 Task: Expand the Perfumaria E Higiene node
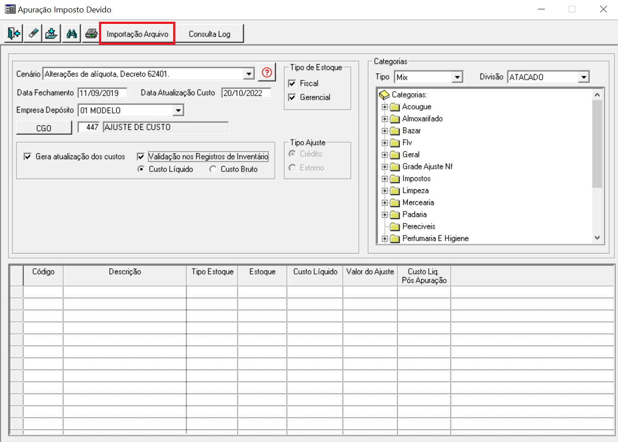(x=385, y=239)
